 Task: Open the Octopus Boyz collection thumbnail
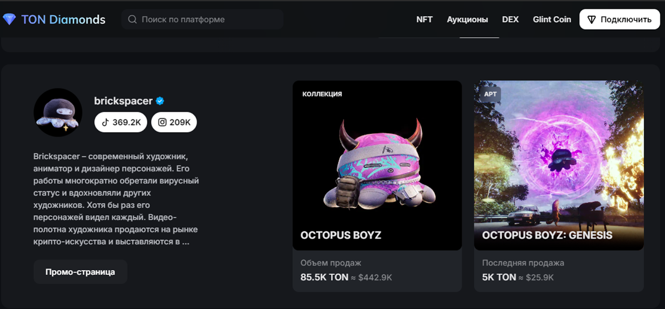[377, 165]
